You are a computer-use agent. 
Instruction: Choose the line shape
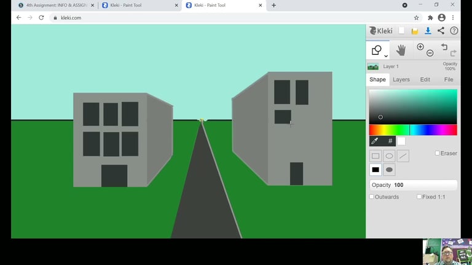point(403,156)
